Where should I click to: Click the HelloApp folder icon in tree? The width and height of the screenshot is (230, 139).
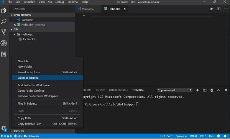[18, 34]
